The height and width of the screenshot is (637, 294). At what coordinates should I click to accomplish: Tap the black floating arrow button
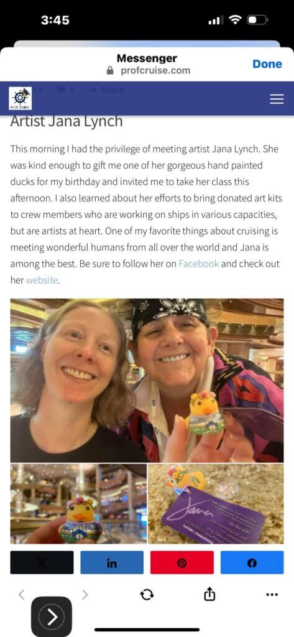click(52, 617)
